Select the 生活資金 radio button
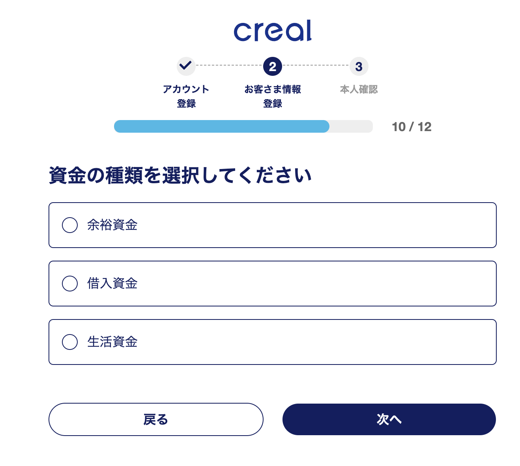This screenshot has height=466, width=520. coord(70,342)
